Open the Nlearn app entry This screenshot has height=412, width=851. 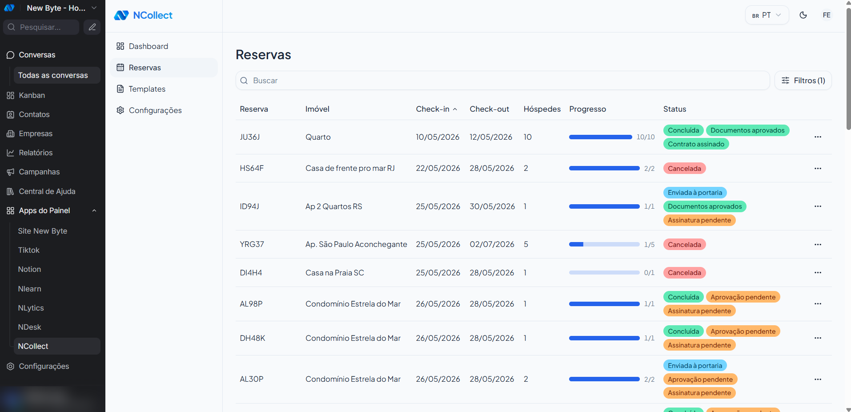[30, 289]
